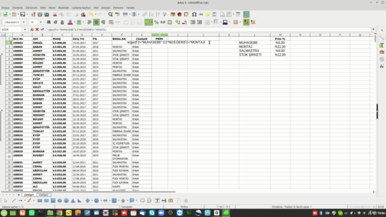386x217 pixels.
Task: Add decimal place icon
Action: [x=178, y=22]
